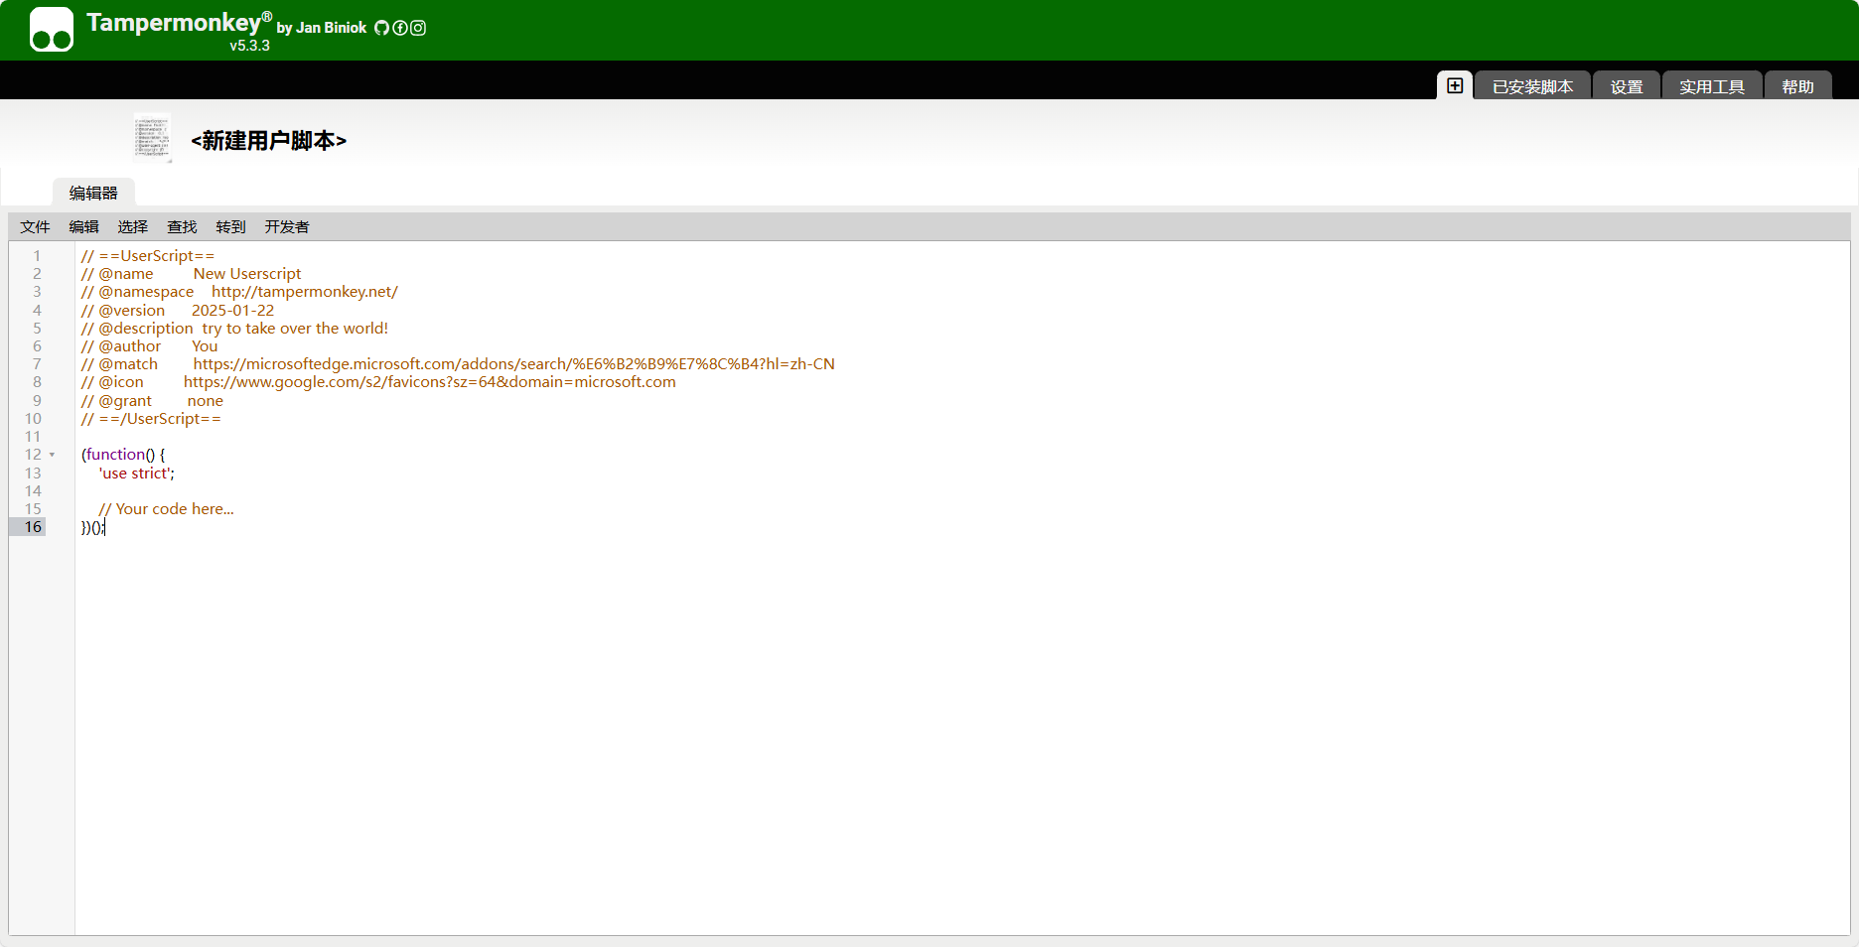
Task: Click the '// ==/UserScript==' closing line
Action: (x=151, y=419)
